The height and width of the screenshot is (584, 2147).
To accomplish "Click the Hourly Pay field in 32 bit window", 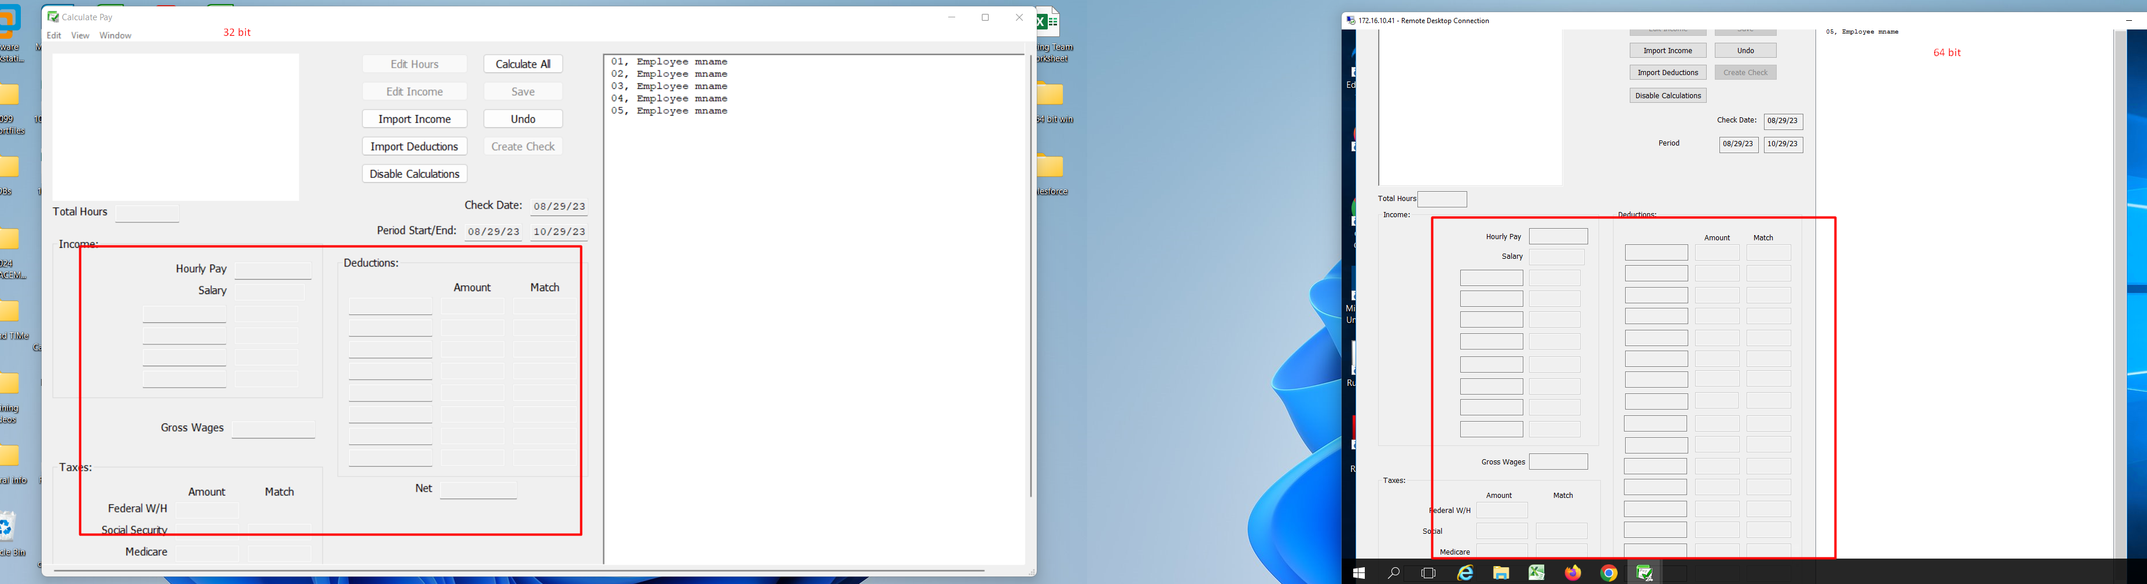I will [274, 270].
